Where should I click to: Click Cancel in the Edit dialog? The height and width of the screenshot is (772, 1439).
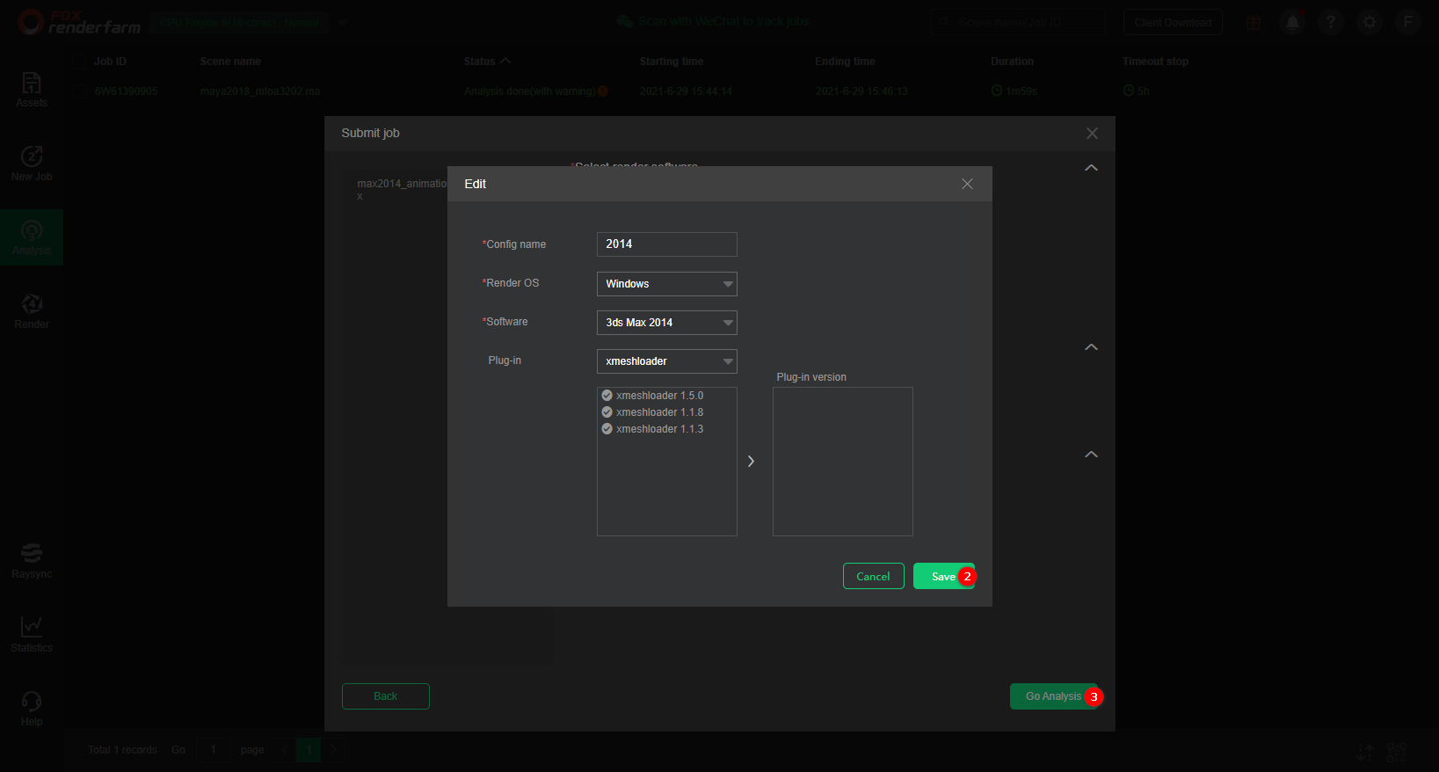[x=874, y=576]
